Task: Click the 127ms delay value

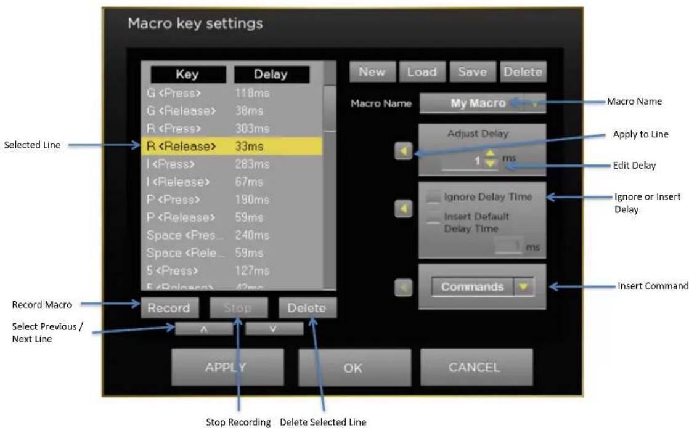Action: point(252,271)
